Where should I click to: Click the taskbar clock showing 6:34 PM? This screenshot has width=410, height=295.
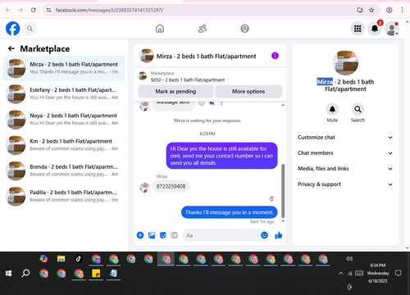point(378,273)
